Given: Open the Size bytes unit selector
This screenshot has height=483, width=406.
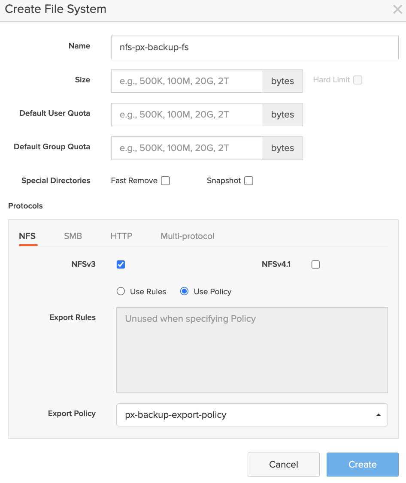Looking at the screenshot, I should click(x=282, y=81).
